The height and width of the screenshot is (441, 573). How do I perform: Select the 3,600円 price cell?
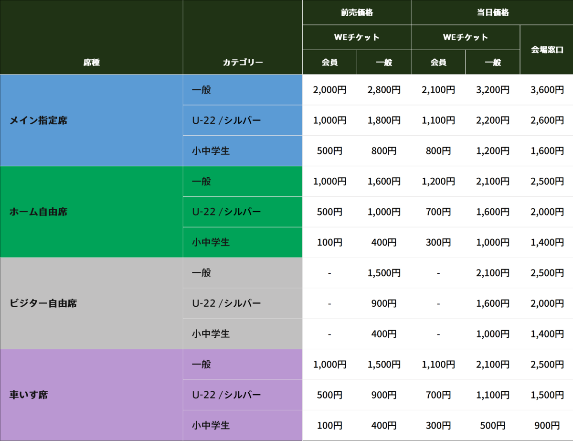pos(547,90)
